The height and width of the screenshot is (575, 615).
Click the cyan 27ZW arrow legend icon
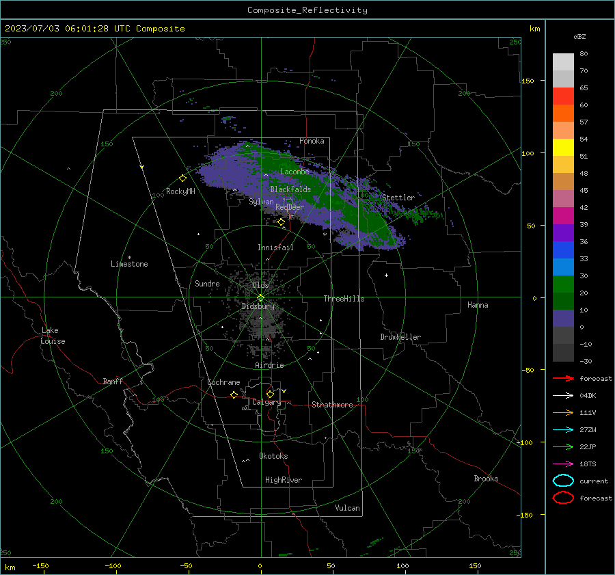[x=563, y=430]
